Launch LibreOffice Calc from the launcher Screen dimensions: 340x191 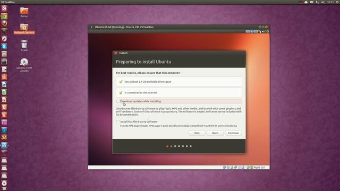[x=4, y=92]
